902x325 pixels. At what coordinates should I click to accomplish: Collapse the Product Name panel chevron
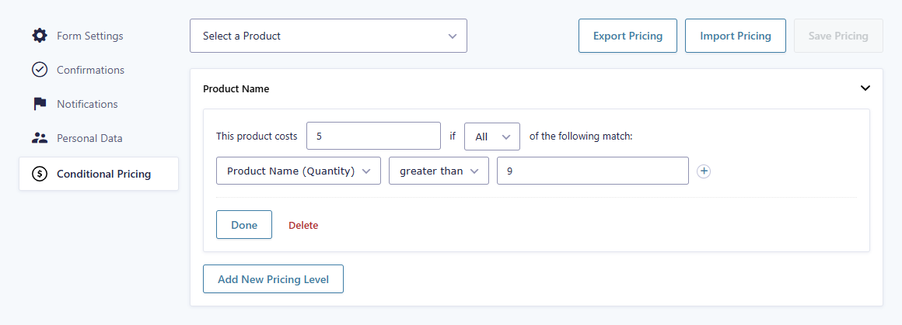click(865, 88)
